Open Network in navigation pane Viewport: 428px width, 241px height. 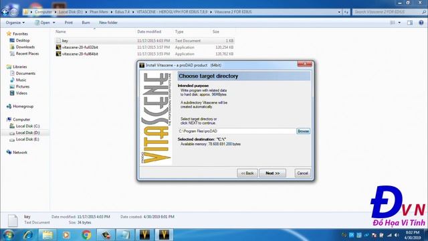(20, 152)
